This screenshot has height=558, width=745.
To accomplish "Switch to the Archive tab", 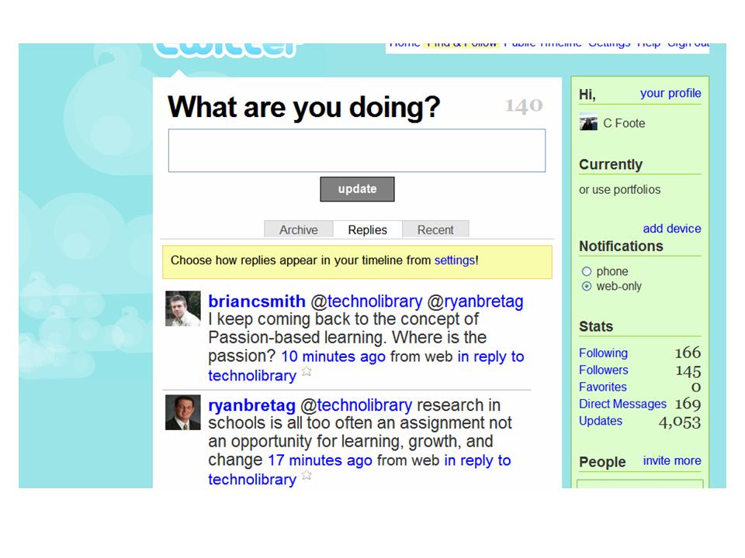I will tap(298, 229).
